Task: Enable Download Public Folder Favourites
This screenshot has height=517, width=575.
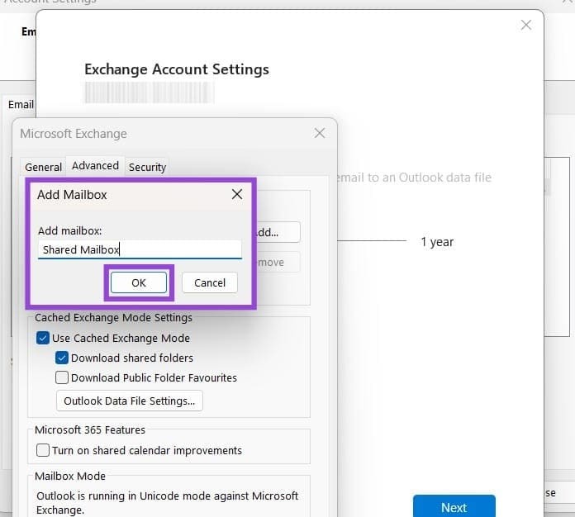Action: tap(62, 377)
